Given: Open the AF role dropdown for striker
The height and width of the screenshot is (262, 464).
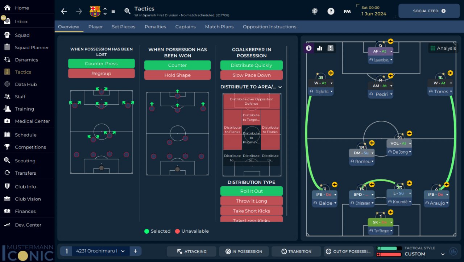Looking at the screenshot, I should click(391, 51).
